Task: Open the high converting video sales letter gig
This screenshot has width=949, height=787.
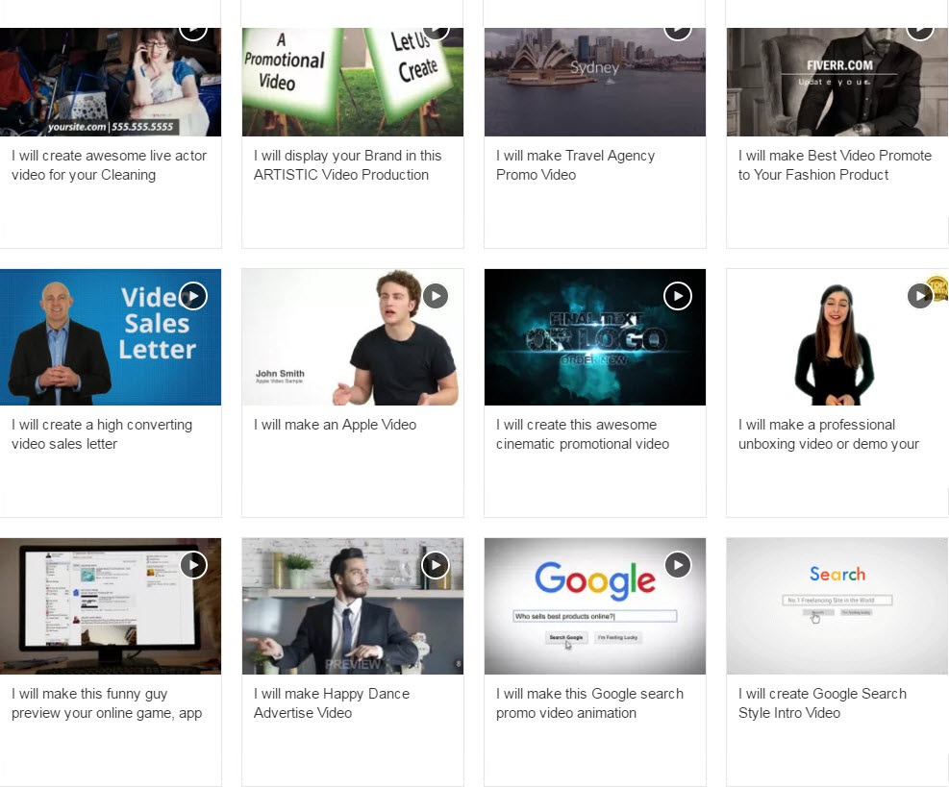Action: (x=102, y=434)
